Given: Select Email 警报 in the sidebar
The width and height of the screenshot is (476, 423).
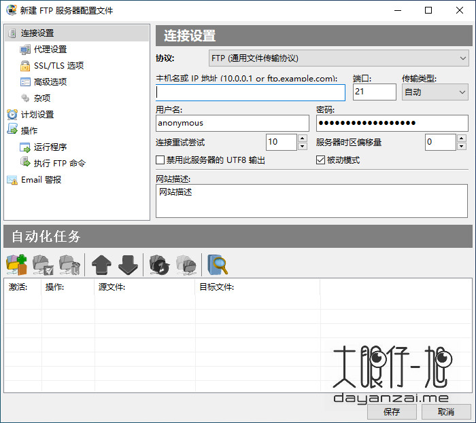Looking at the screenshot, I should pyautogui.click(x=41, y=180).
